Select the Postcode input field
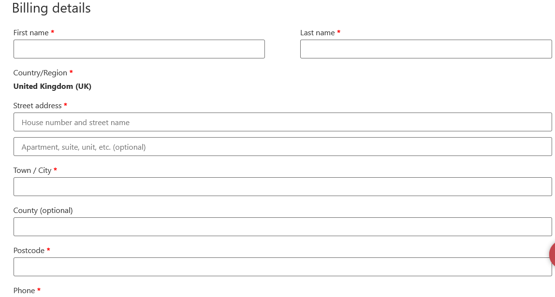Image resolution: width=555 pixels, height=297 pixels. coord(282,267)
